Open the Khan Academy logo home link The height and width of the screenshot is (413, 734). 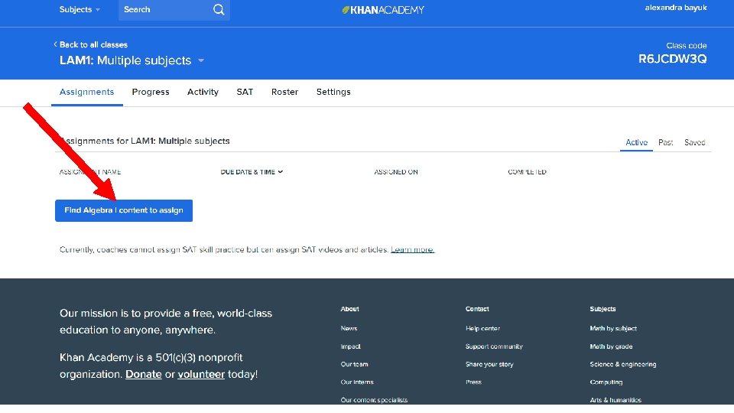tap(383, 10)
